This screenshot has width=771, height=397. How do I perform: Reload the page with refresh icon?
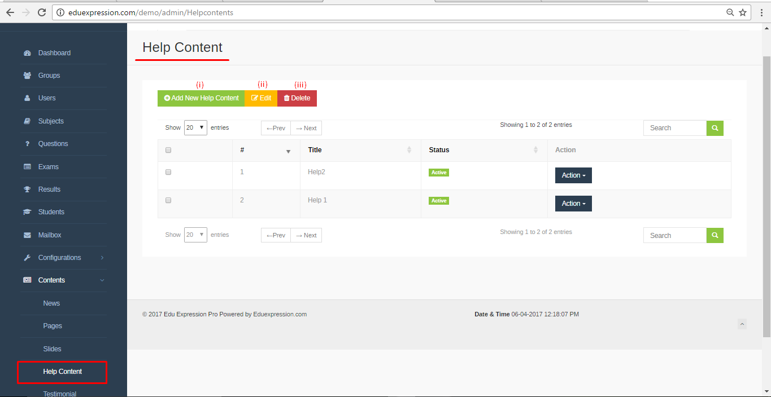tap(41, 12)
